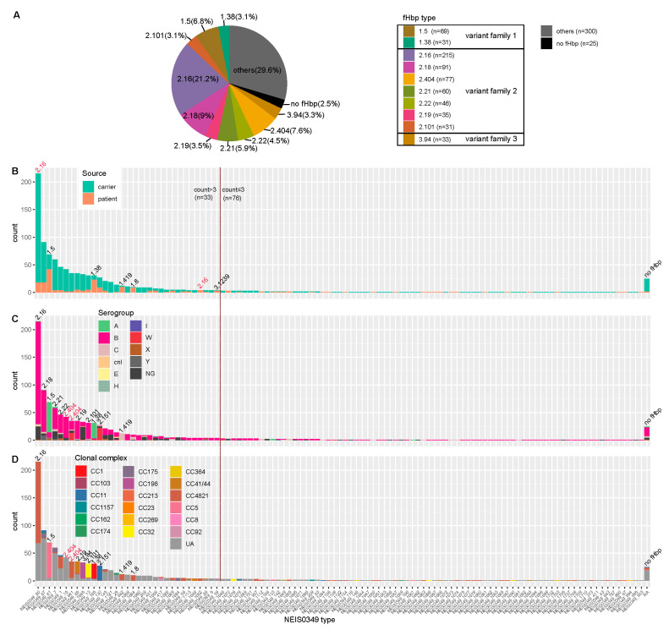Click the red CC1 clonal complex swatch
This screenshot has height=630, width=669.
tap(80, 471)
